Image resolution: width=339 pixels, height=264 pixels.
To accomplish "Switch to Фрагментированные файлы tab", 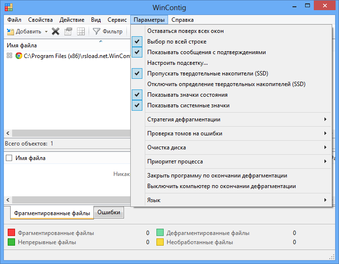I will tap(52, 213).
